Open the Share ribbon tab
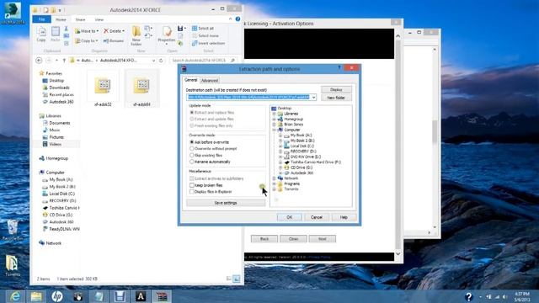Viewport: 539px width, 303px height. (x=81, y=19)
